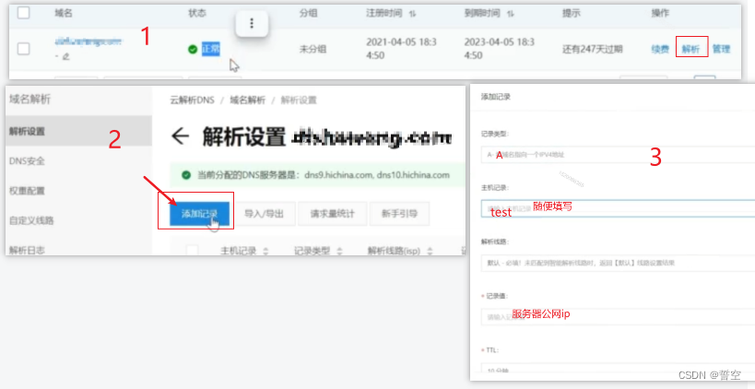Go back using the arrow beside 解析设置

(x=180, y=136)
